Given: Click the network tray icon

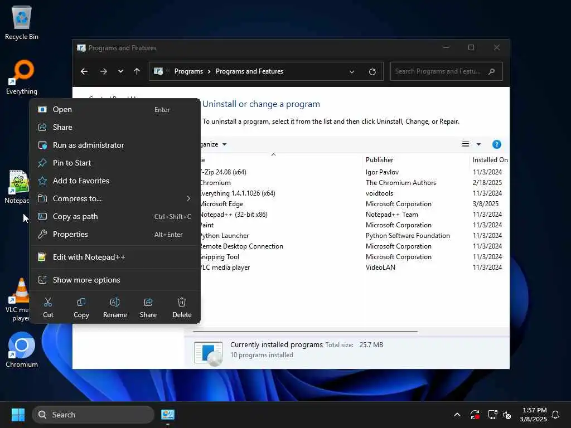Looking at the screenshot, I should [x=492, y=415].
